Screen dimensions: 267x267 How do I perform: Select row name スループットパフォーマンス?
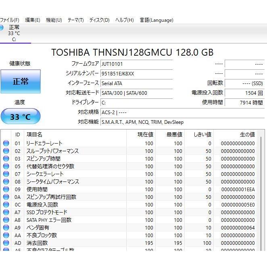pyautogui.click(x=52, y=151)
